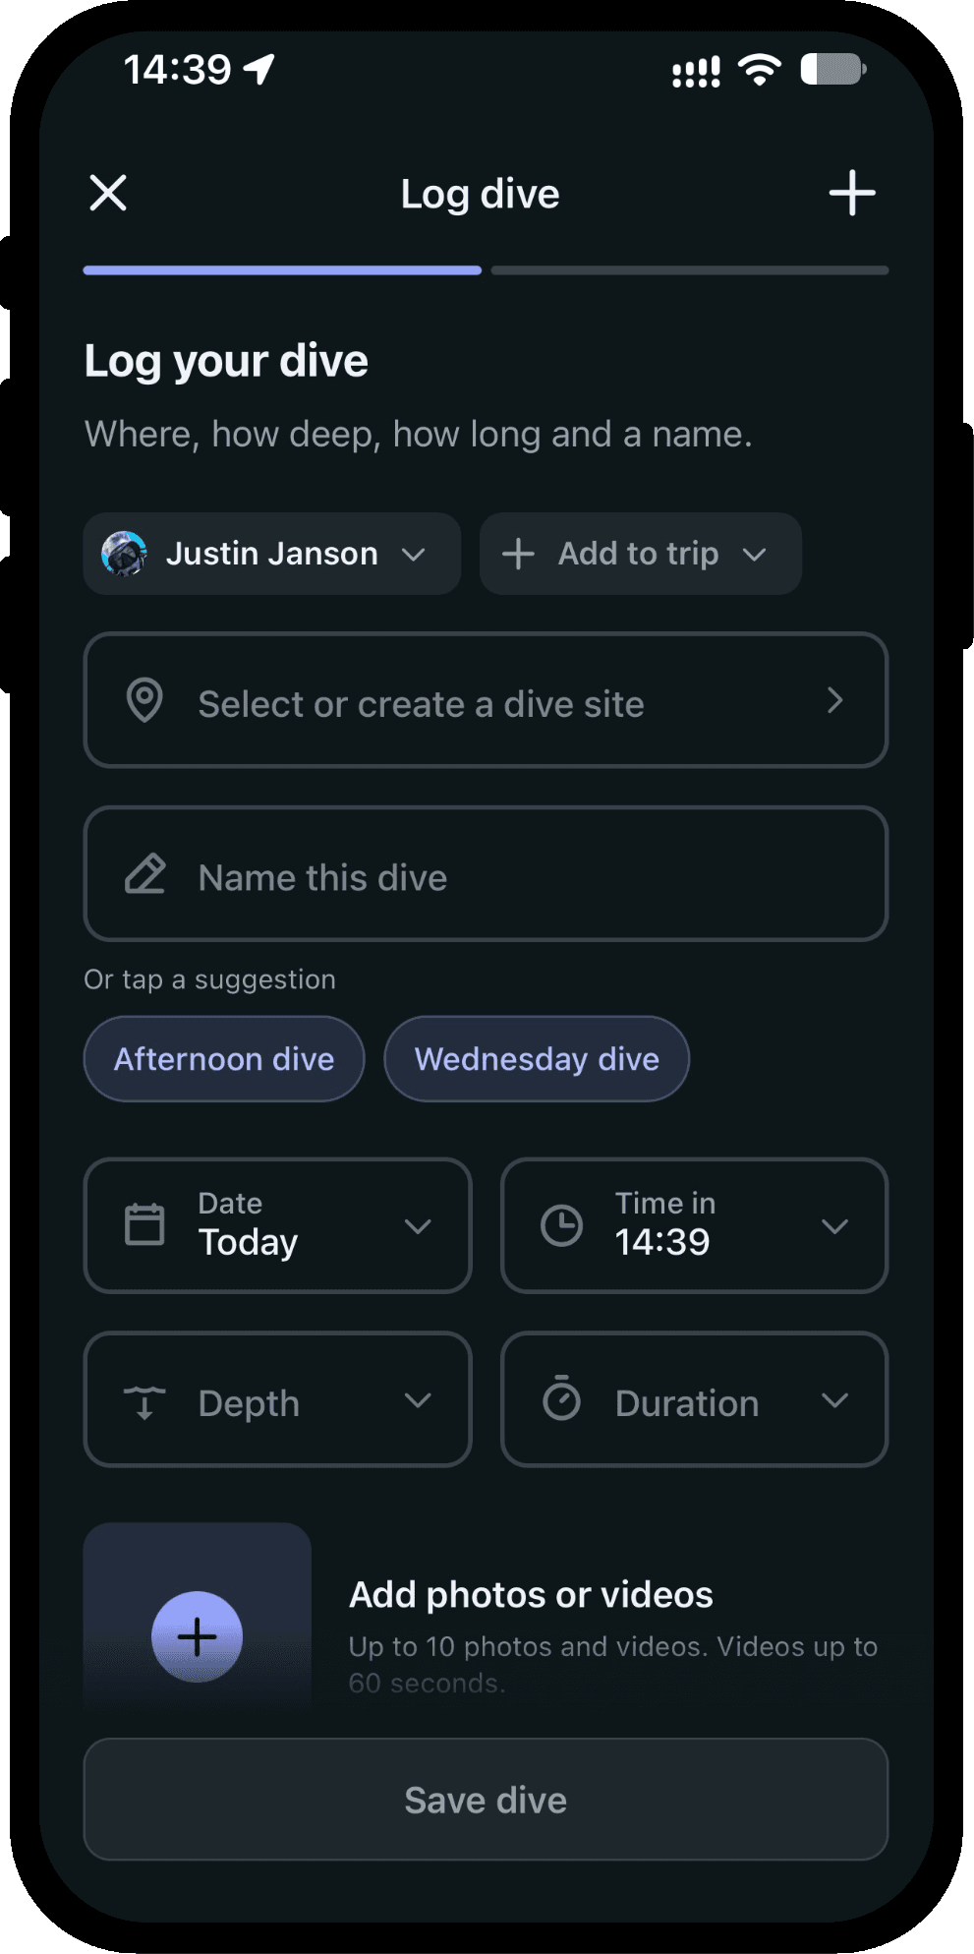
Task: Tap the Or tap a suggestion label
Action: (209, 979)
